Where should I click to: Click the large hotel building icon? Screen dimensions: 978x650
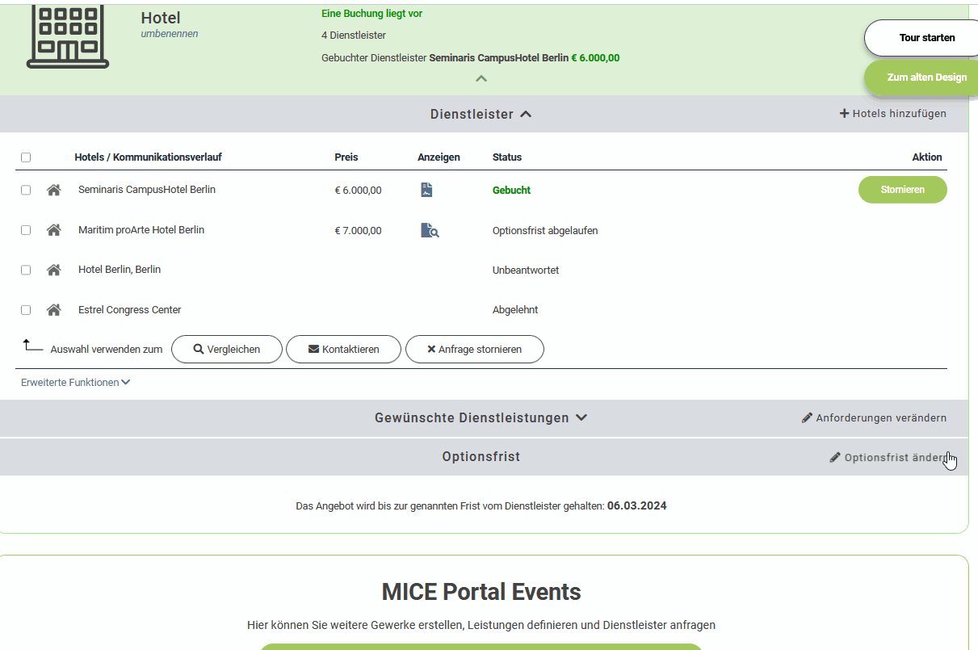point(68,36)
